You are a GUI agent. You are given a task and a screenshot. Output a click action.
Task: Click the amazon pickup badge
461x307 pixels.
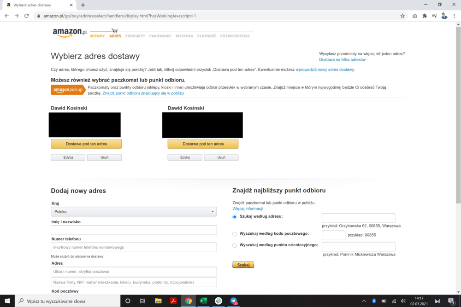coord(68,90)
